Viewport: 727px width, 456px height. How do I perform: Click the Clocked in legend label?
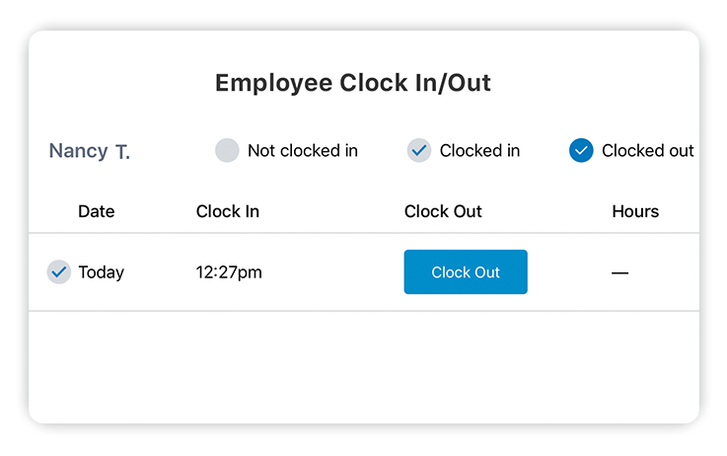coord(479,151)
